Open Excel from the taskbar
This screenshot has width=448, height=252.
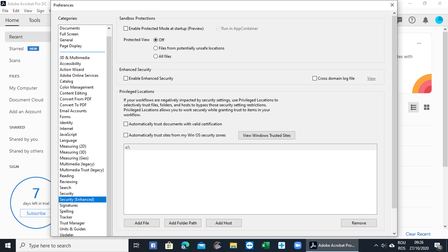[x=266, y=245]
